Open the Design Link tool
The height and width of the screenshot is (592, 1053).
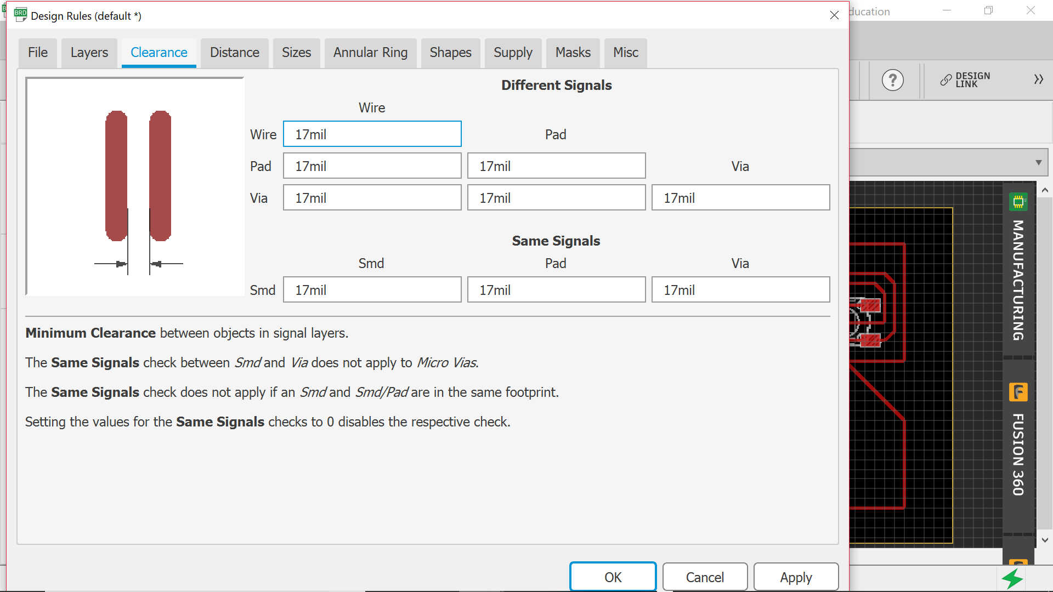coord(965,80)
